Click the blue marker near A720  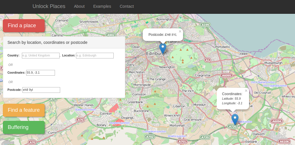click(x=235, y=119)
